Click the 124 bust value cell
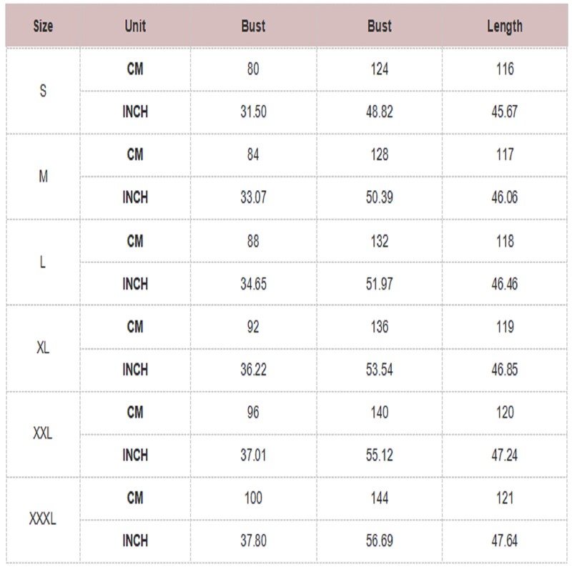This screenshot has width=572, height=572. tap(380, 69)
